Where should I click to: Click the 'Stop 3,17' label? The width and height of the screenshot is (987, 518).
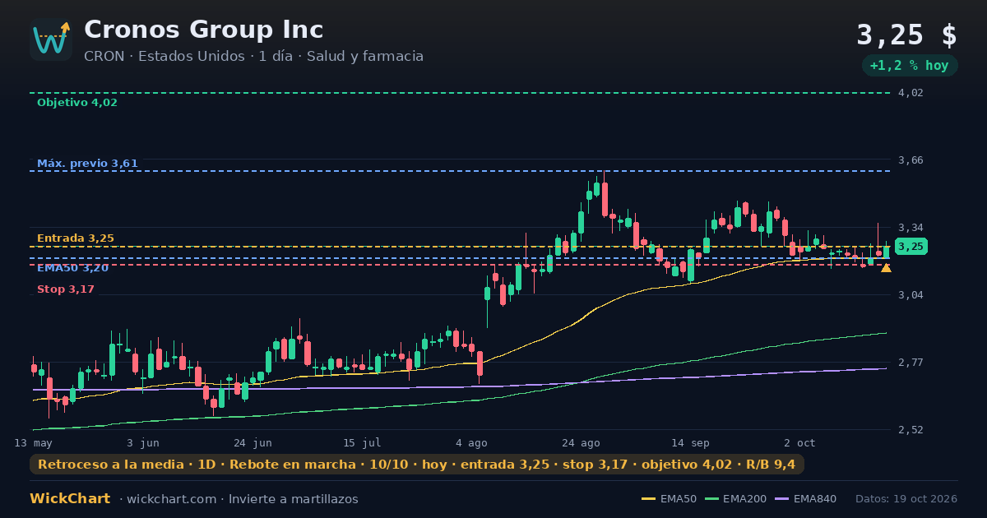click(x=66, y=289)
